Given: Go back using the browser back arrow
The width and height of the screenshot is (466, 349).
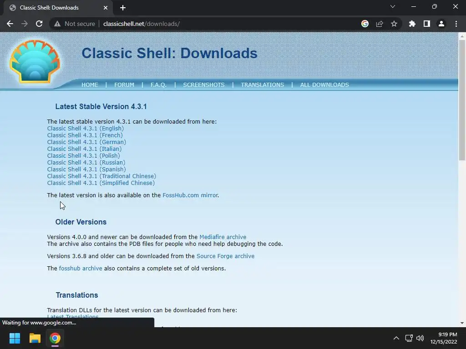Looking at the screenshot, I should click(10, 24).
